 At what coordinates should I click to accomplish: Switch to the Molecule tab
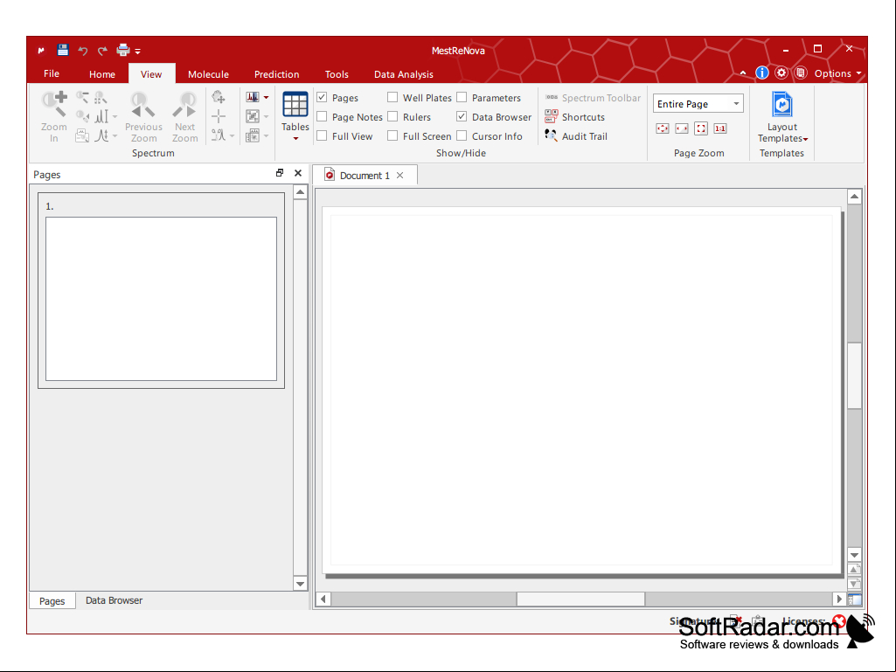(208, 74)
